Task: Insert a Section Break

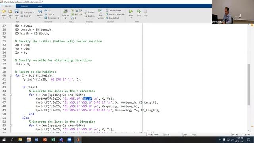Action: [114, 10]
